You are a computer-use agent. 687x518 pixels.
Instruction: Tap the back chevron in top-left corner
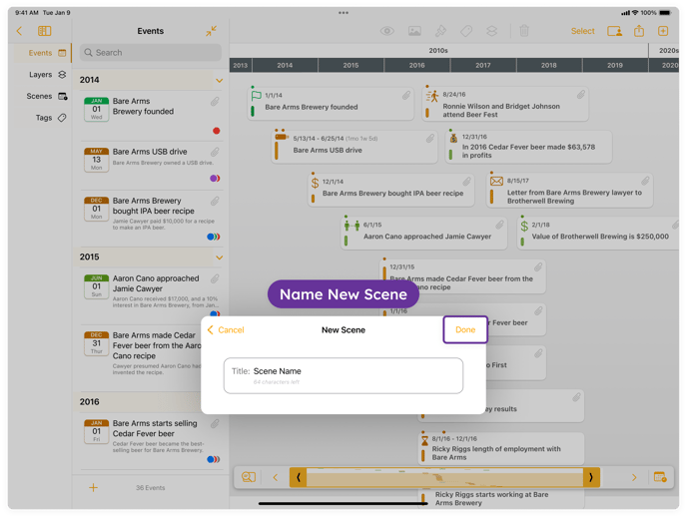coord(19,31)
